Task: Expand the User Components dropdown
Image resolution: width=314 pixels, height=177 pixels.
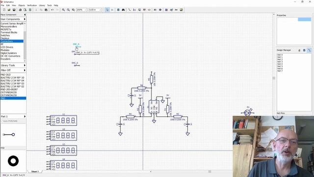Action: pyautogui.click(x=13, y=19)
